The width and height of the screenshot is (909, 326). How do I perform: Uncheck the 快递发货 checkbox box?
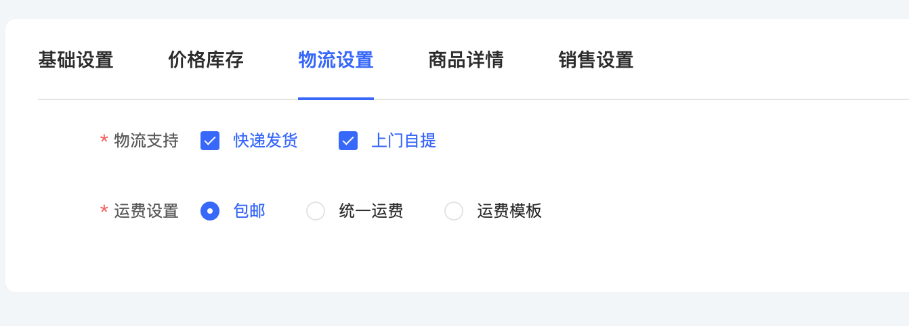coord(210,141)
